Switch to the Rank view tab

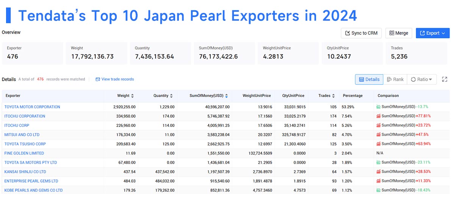395,80
